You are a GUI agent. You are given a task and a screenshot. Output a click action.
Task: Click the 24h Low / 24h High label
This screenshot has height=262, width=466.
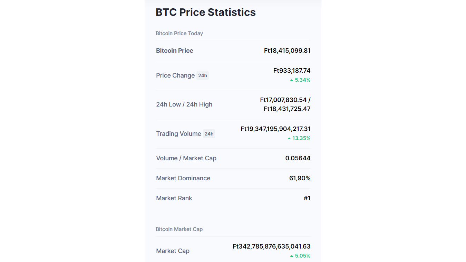click(x=184, y=104)
